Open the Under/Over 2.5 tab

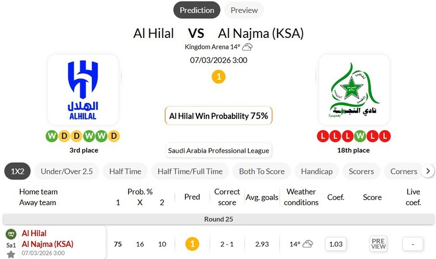(66, 171)
